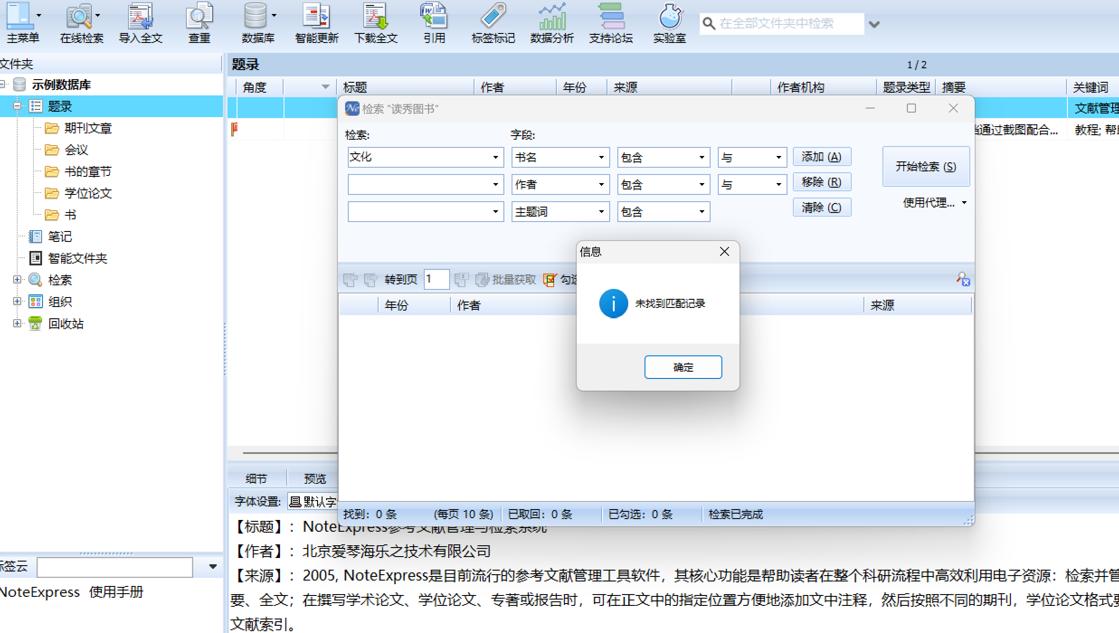Click the 添加 (A) button
1119x633 pixels.
coord(822,157)
